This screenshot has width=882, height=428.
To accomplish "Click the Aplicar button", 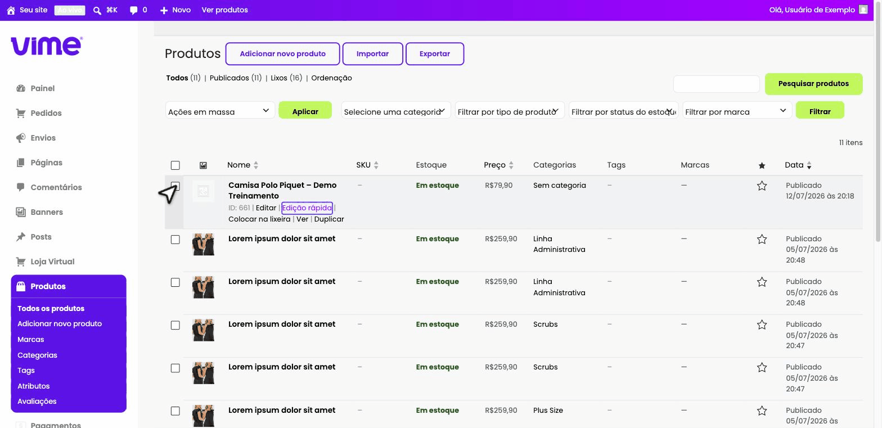I will pyautogui.click(x=305, y=110).
